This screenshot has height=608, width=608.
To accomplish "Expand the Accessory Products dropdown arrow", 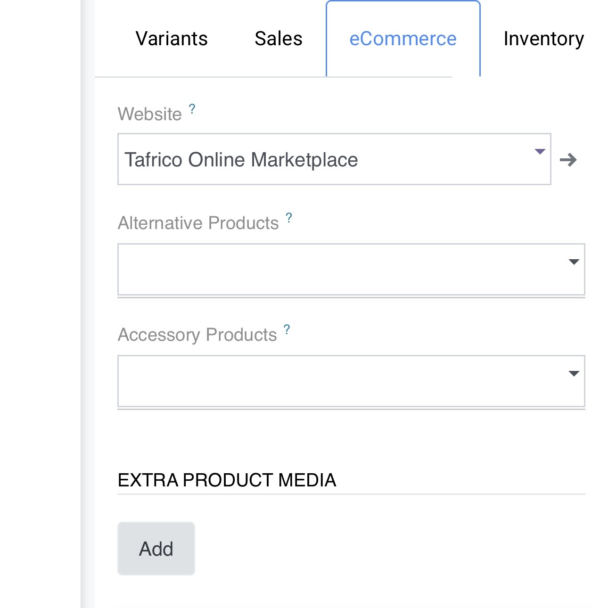I will [574, 374].
